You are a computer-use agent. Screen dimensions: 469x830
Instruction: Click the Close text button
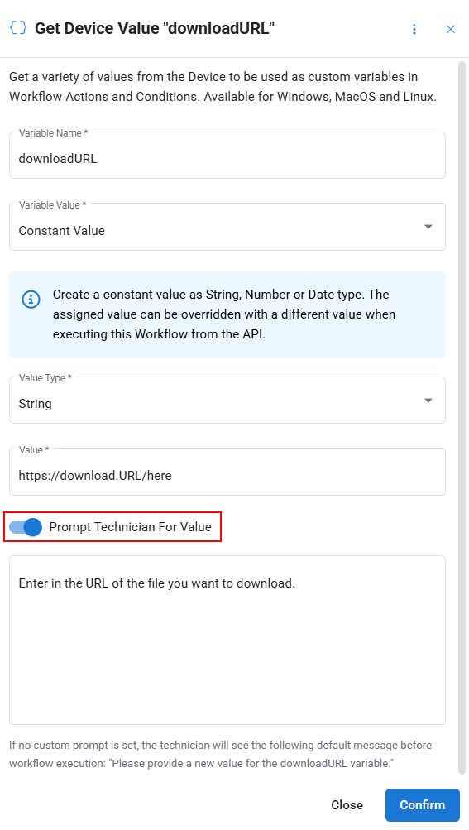[347, 805]
